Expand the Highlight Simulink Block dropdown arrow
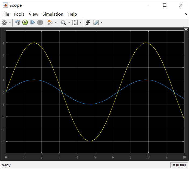This screenshot has height=169, width=189. [56, 23]
